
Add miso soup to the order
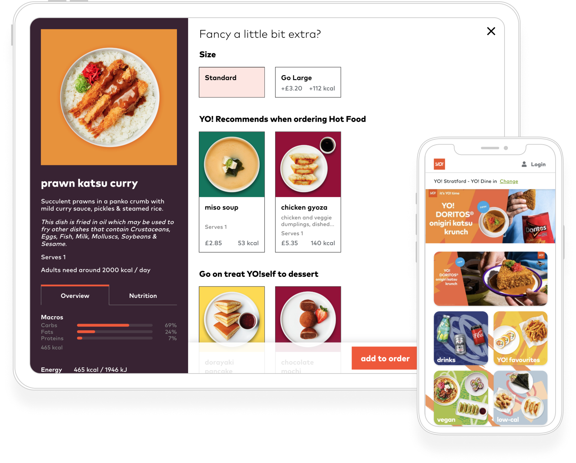(x=232, y=192)
